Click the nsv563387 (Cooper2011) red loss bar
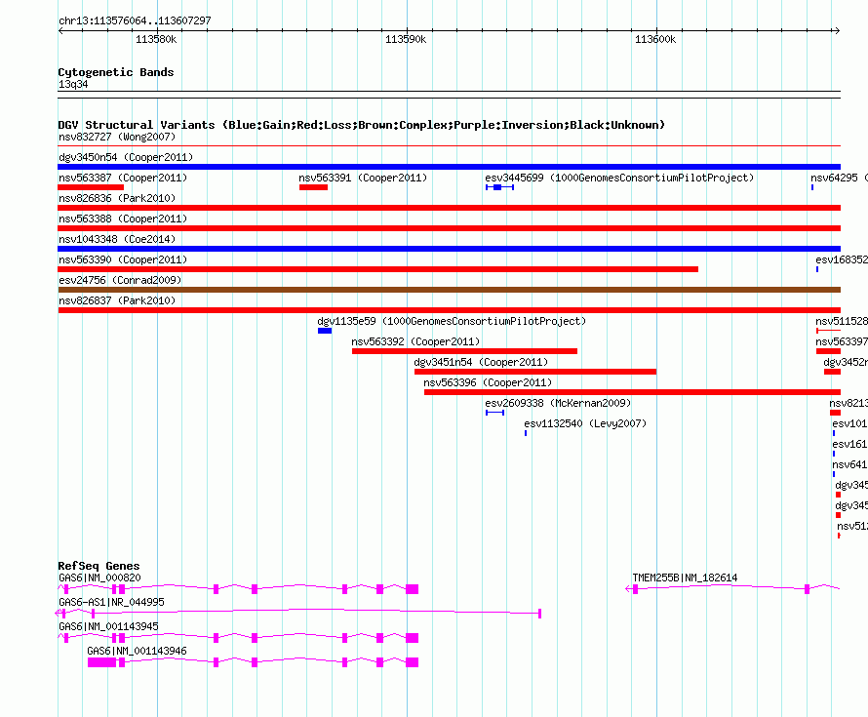This screenshot has width=868, height=717. coord(91,187)
